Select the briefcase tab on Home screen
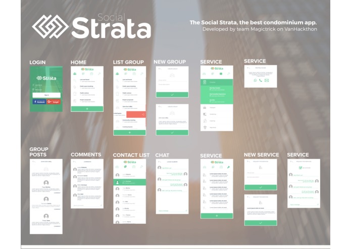 point(91,74)
